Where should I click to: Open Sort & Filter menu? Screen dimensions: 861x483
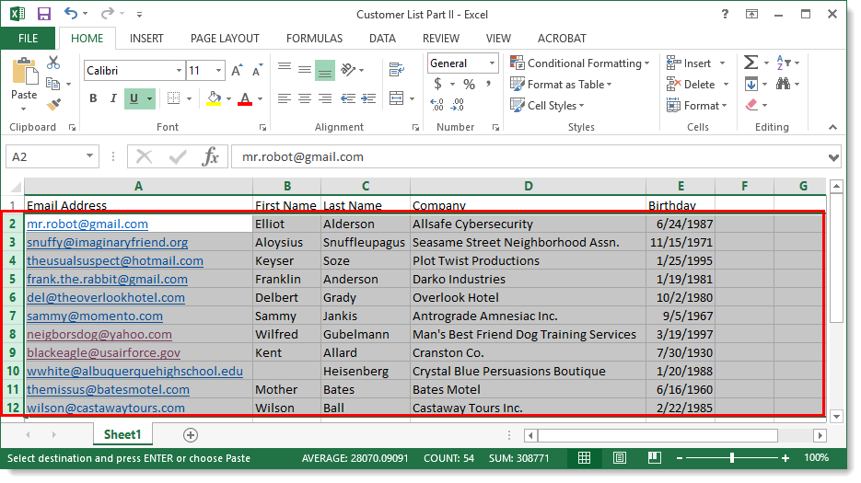(x=787, y=63)
